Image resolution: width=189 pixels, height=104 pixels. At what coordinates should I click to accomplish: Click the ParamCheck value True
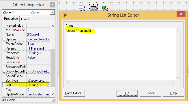(x=31, y=44)
